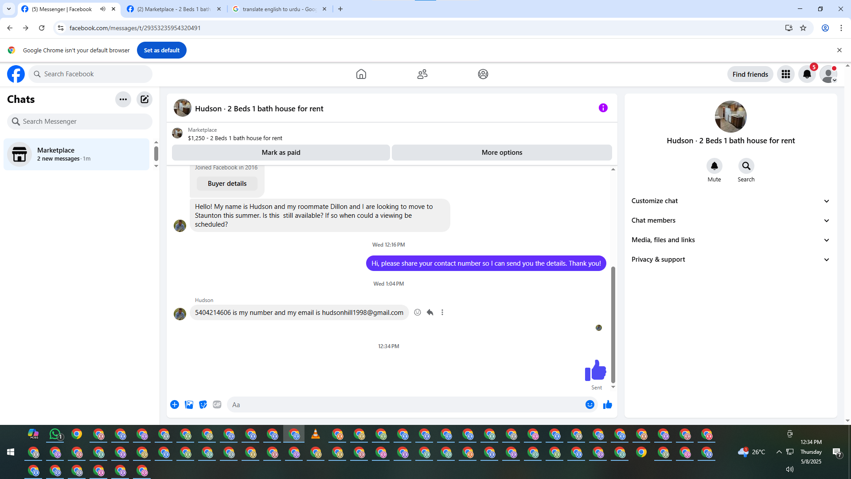Reload the page
This screenshot has height=479, width=851.
click(42, 28)
